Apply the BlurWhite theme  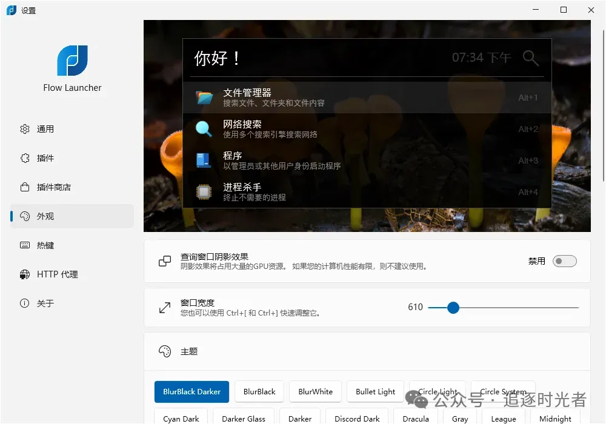(x=315, y=391)
